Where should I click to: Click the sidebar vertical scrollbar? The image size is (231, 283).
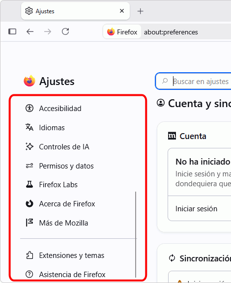136,234
